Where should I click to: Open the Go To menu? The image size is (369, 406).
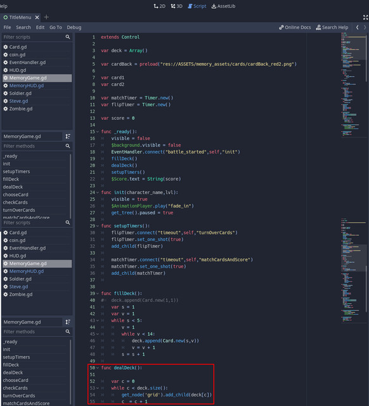[x=56, y=27]
